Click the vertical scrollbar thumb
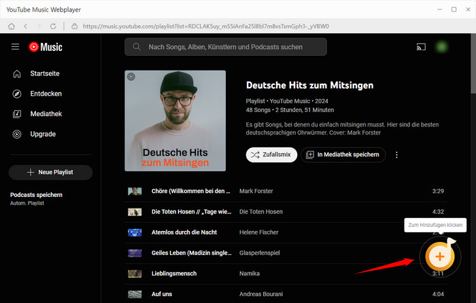476x303 pixels. pos(473,64)
